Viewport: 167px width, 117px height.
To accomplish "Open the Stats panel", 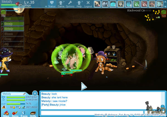I will 6,113.
